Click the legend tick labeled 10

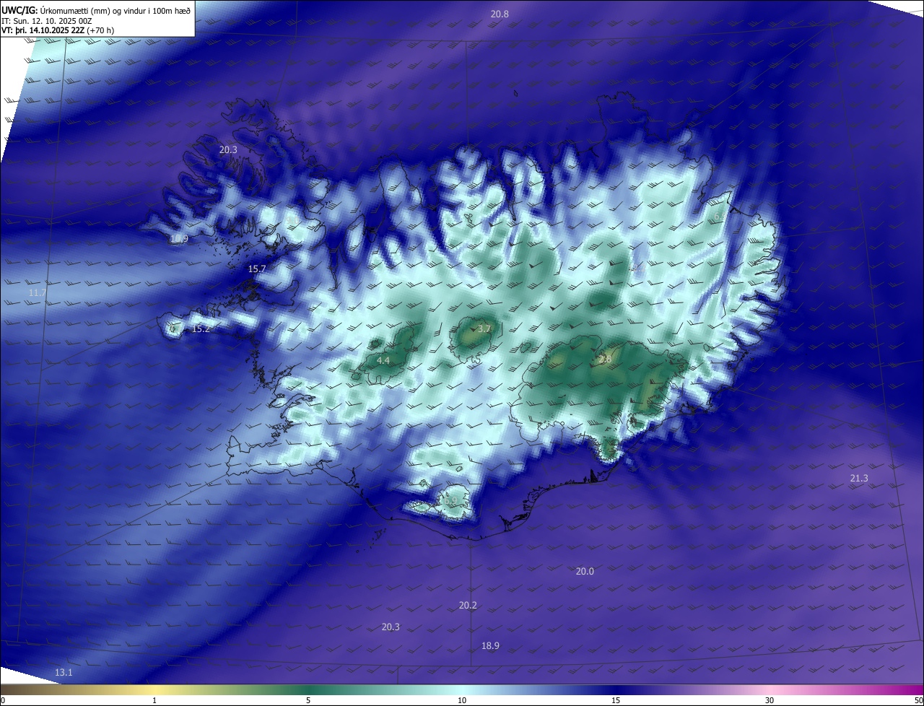click(x=462, y=700)
